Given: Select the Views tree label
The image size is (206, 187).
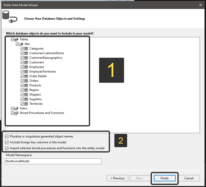Looking at the screenshot, I should tap(23, 108).
